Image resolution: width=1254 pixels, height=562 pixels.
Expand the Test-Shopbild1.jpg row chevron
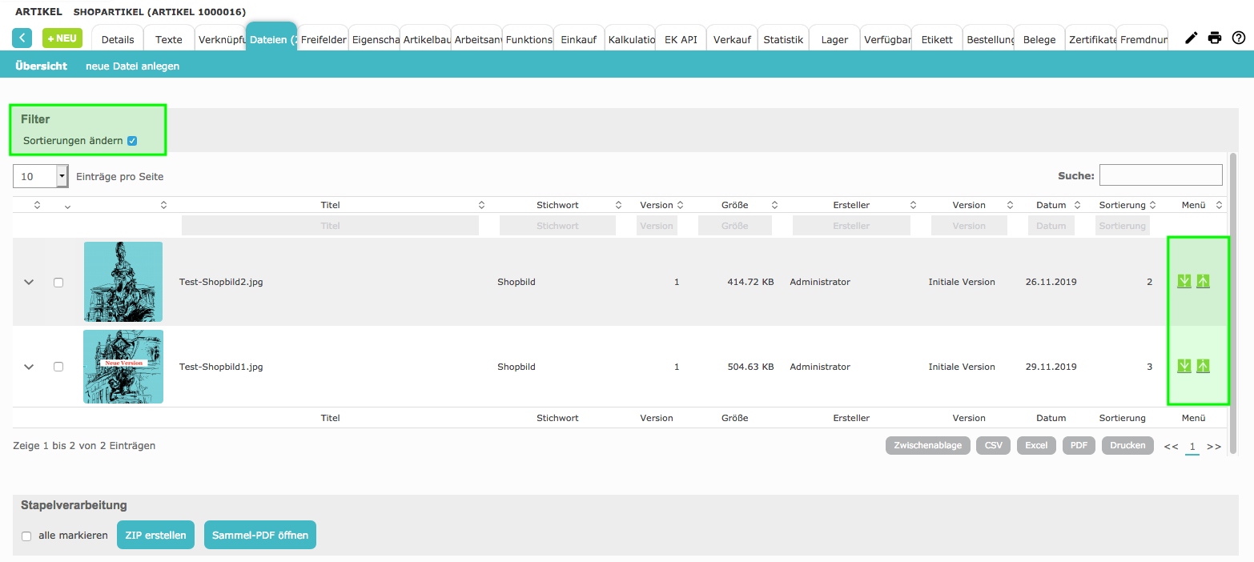pyautogui.click(x=30, y=367)
